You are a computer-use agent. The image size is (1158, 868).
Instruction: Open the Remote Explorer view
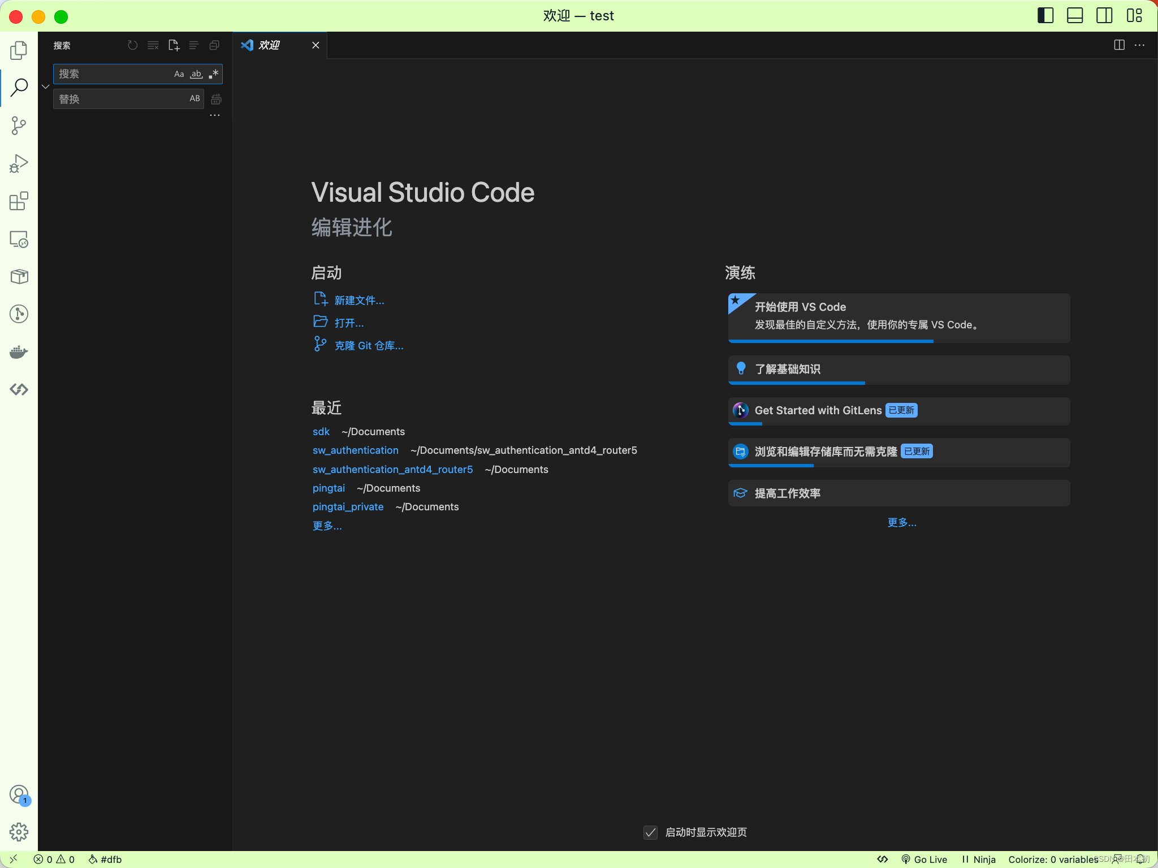[19, 239]
